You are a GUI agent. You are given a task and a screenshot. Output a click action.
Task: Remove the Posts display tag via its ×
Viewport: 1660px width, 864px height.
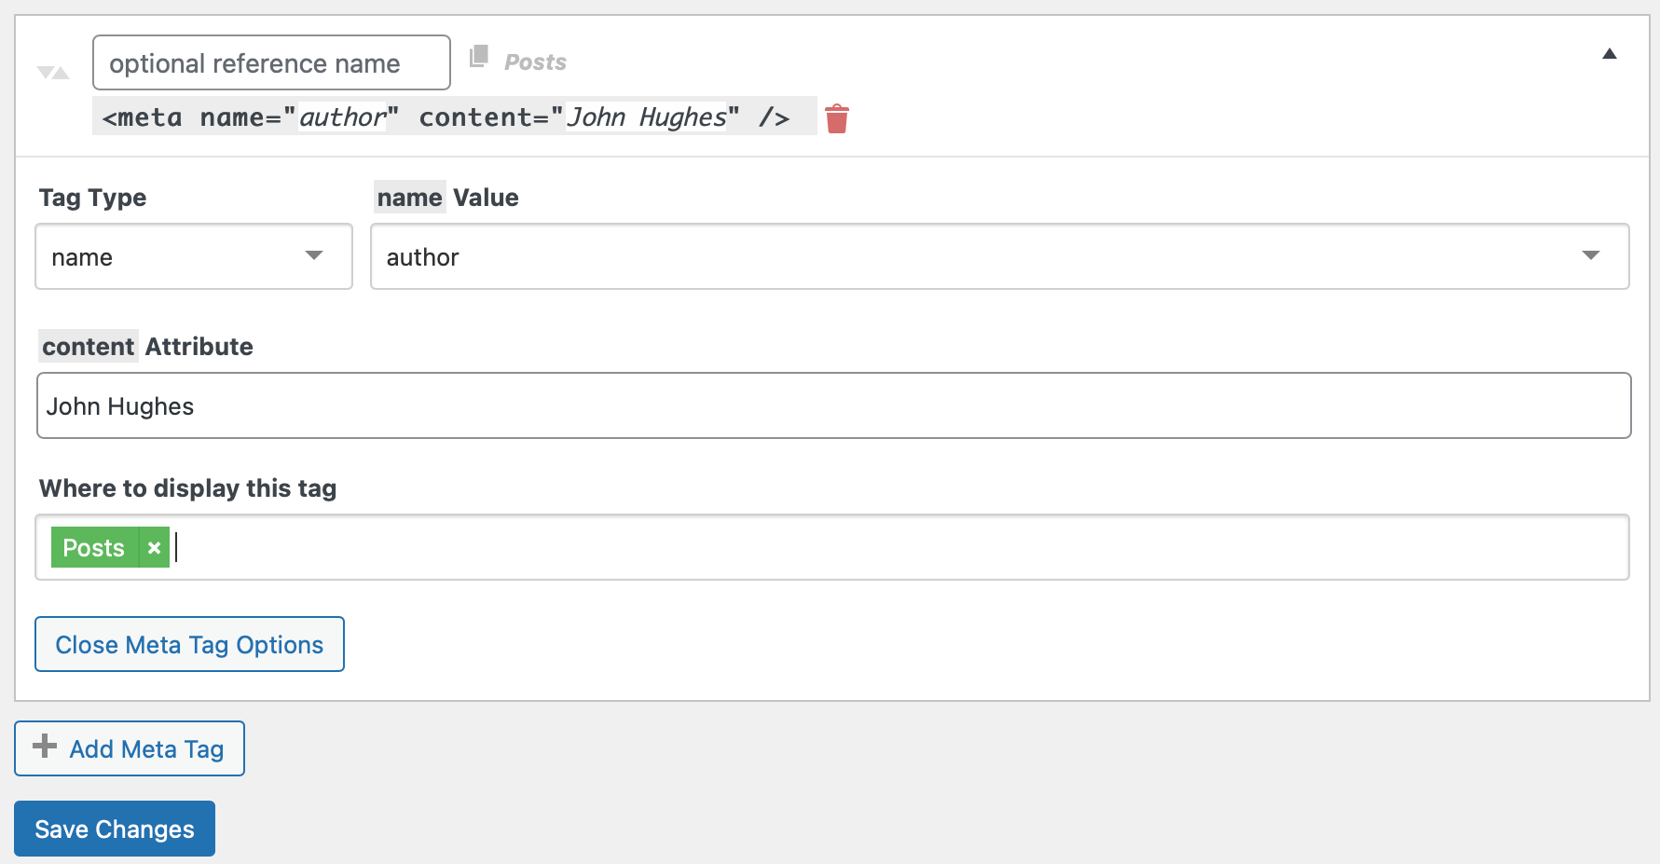pos(154,547)
